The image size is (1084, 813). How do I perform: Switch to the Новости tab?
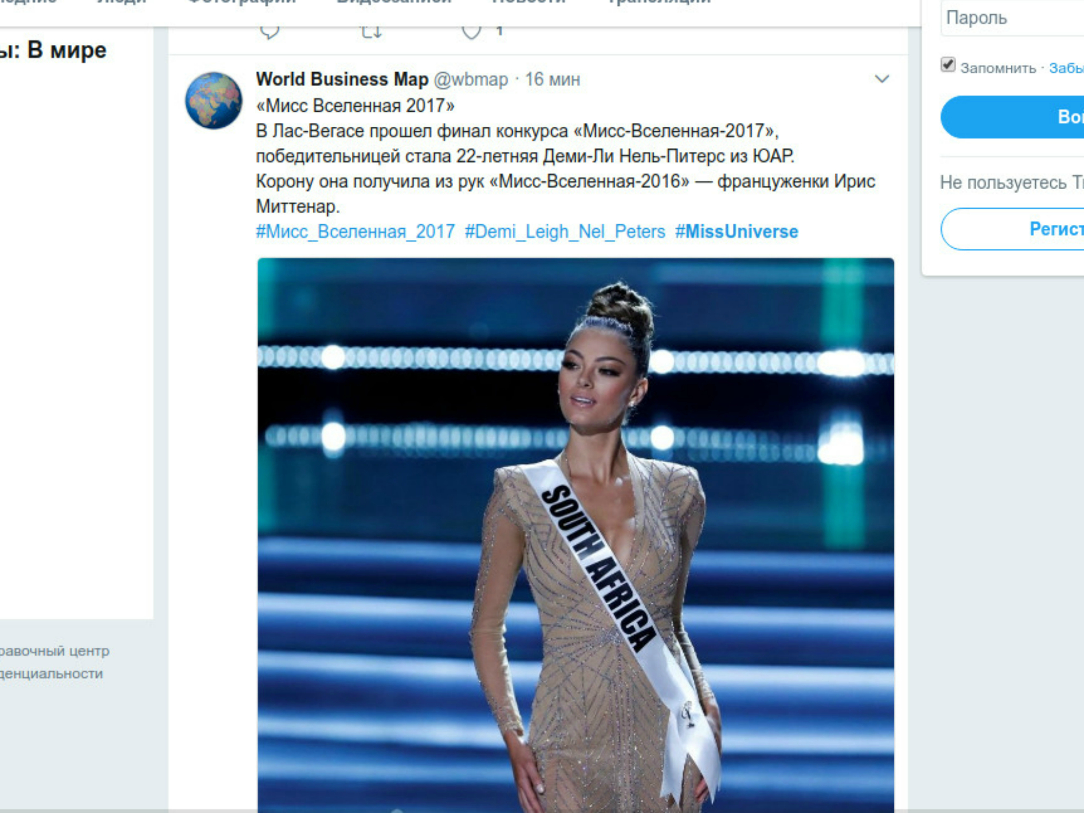click(x=528, y=3)
